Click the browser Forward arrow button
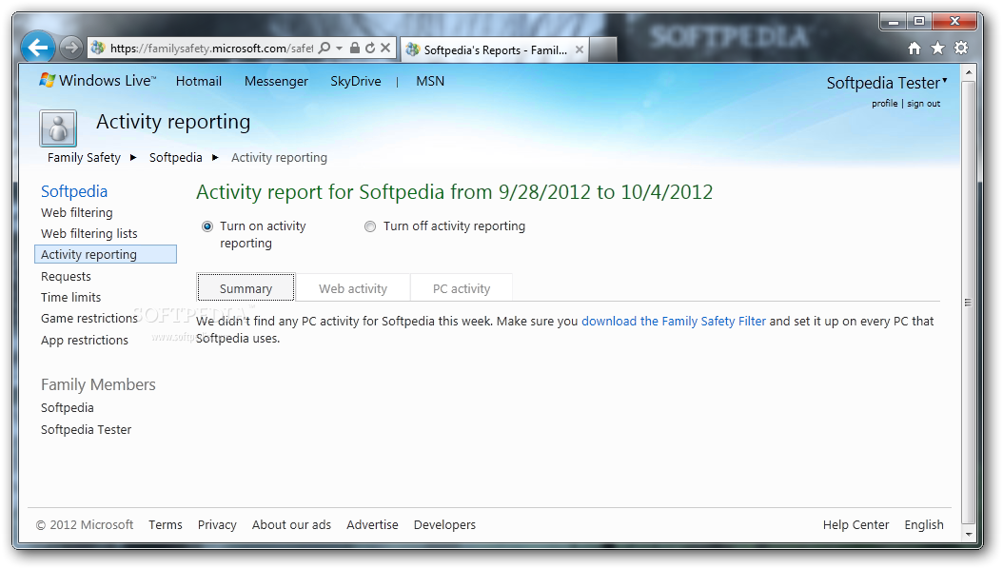 click(x=71, y=48)
